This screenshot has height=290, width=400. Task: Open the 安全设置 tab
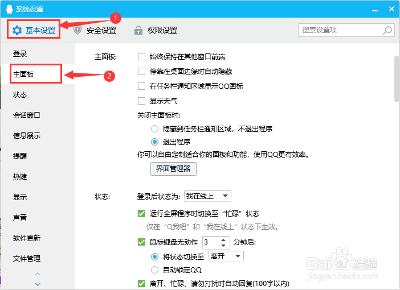95,30
